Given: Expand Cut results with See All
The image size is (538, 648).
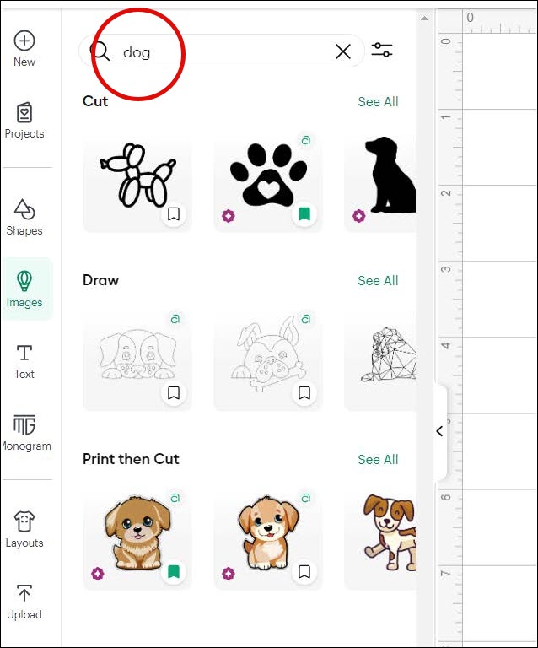Looking at the screenshot, I should coord(378,101).
